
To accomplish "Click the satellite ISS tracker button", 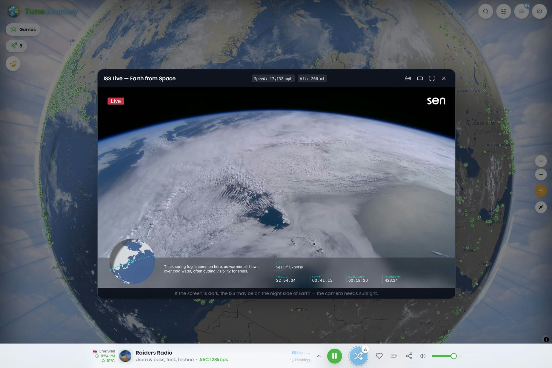I will pyautogui.click(x=541, y=207).
